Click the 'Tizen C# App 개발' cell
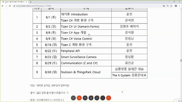Screen dimensions: 182x102 pos(86,33)
